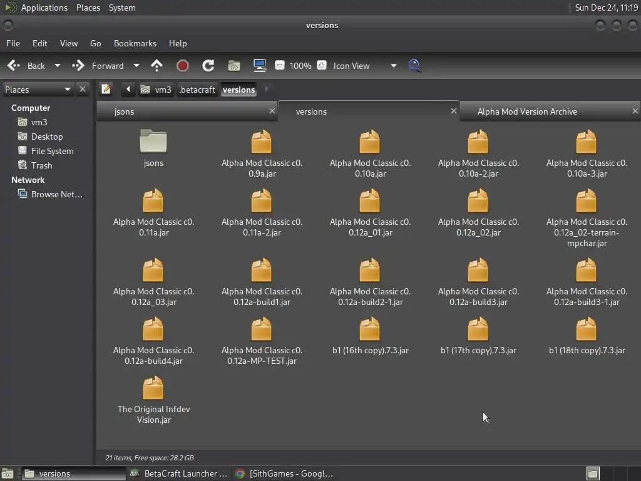
Task: Open the Applications menu in top panel
Action: (44, 8)
